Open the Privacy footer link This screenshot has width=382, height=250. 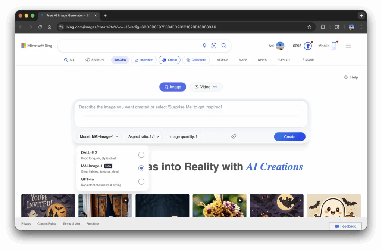26,223
